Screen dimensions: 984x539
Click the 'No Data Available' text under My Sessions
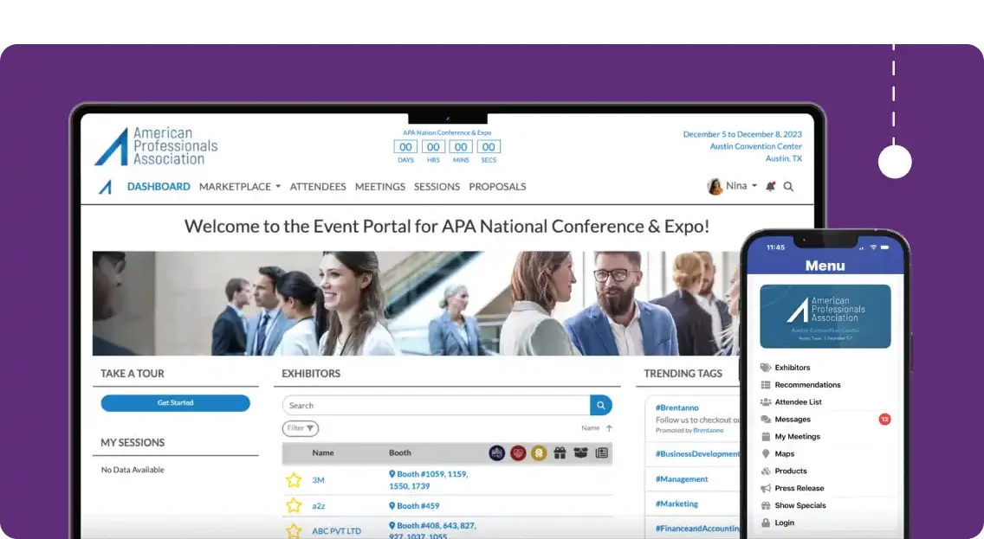click(x=133, y=470)
